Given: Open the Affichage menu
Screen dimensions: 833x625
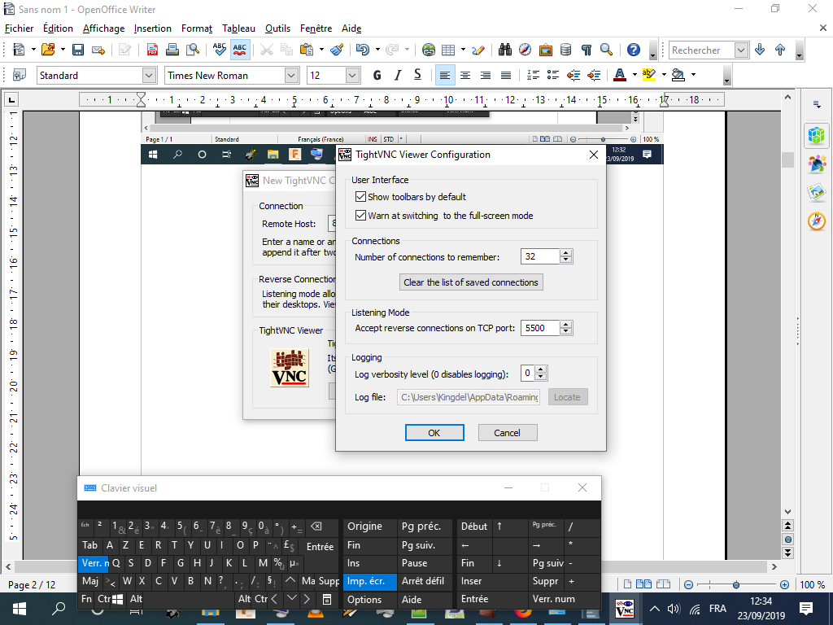Looking at the screenshot, I should 103,28.
